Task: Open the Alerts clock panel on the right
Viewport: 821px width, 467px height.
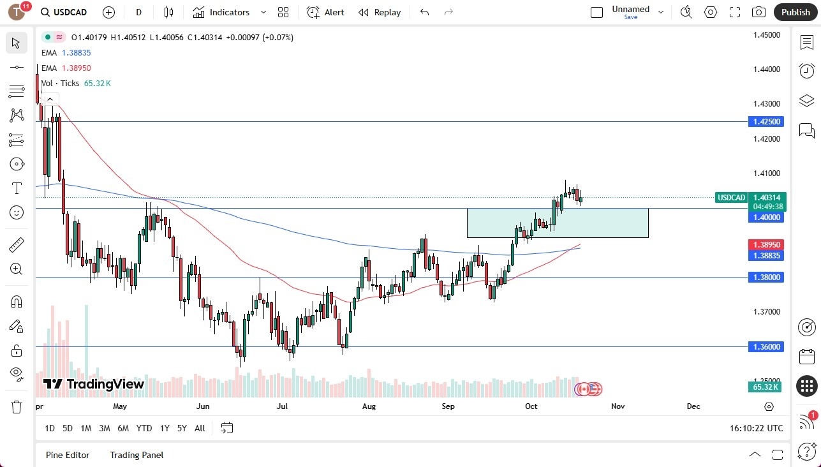Action: click(806, 71)
